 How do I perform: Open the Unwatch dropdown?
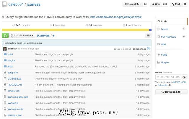point(133,4)
